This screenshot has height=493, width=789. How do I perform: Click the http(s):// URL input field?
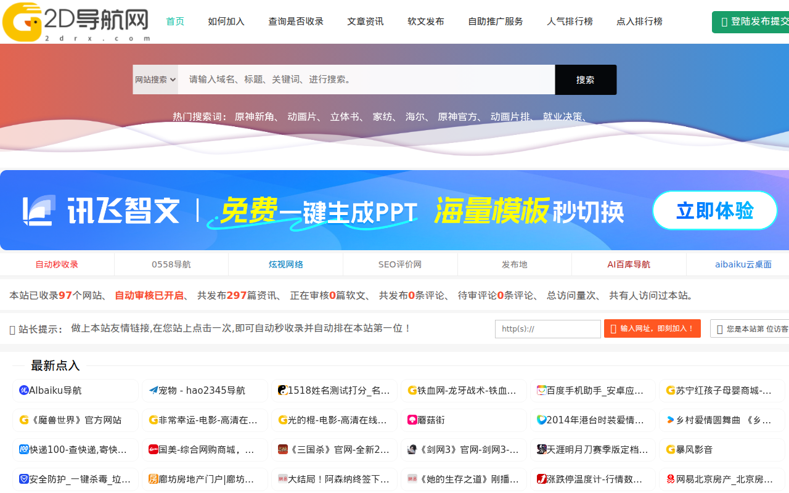[547, 328]
